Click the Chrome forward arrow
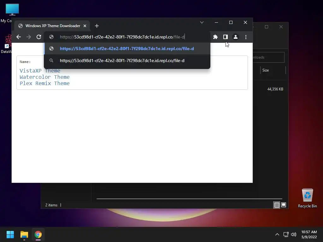Image resolution: width=323 pixels, height=242 pixels. click(29, 37)
